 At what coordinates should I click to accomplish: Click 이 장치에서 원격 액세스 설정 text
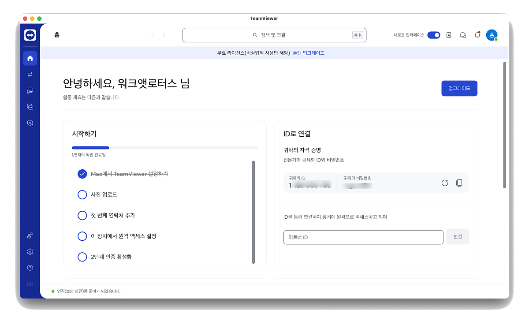pos(123,236)
